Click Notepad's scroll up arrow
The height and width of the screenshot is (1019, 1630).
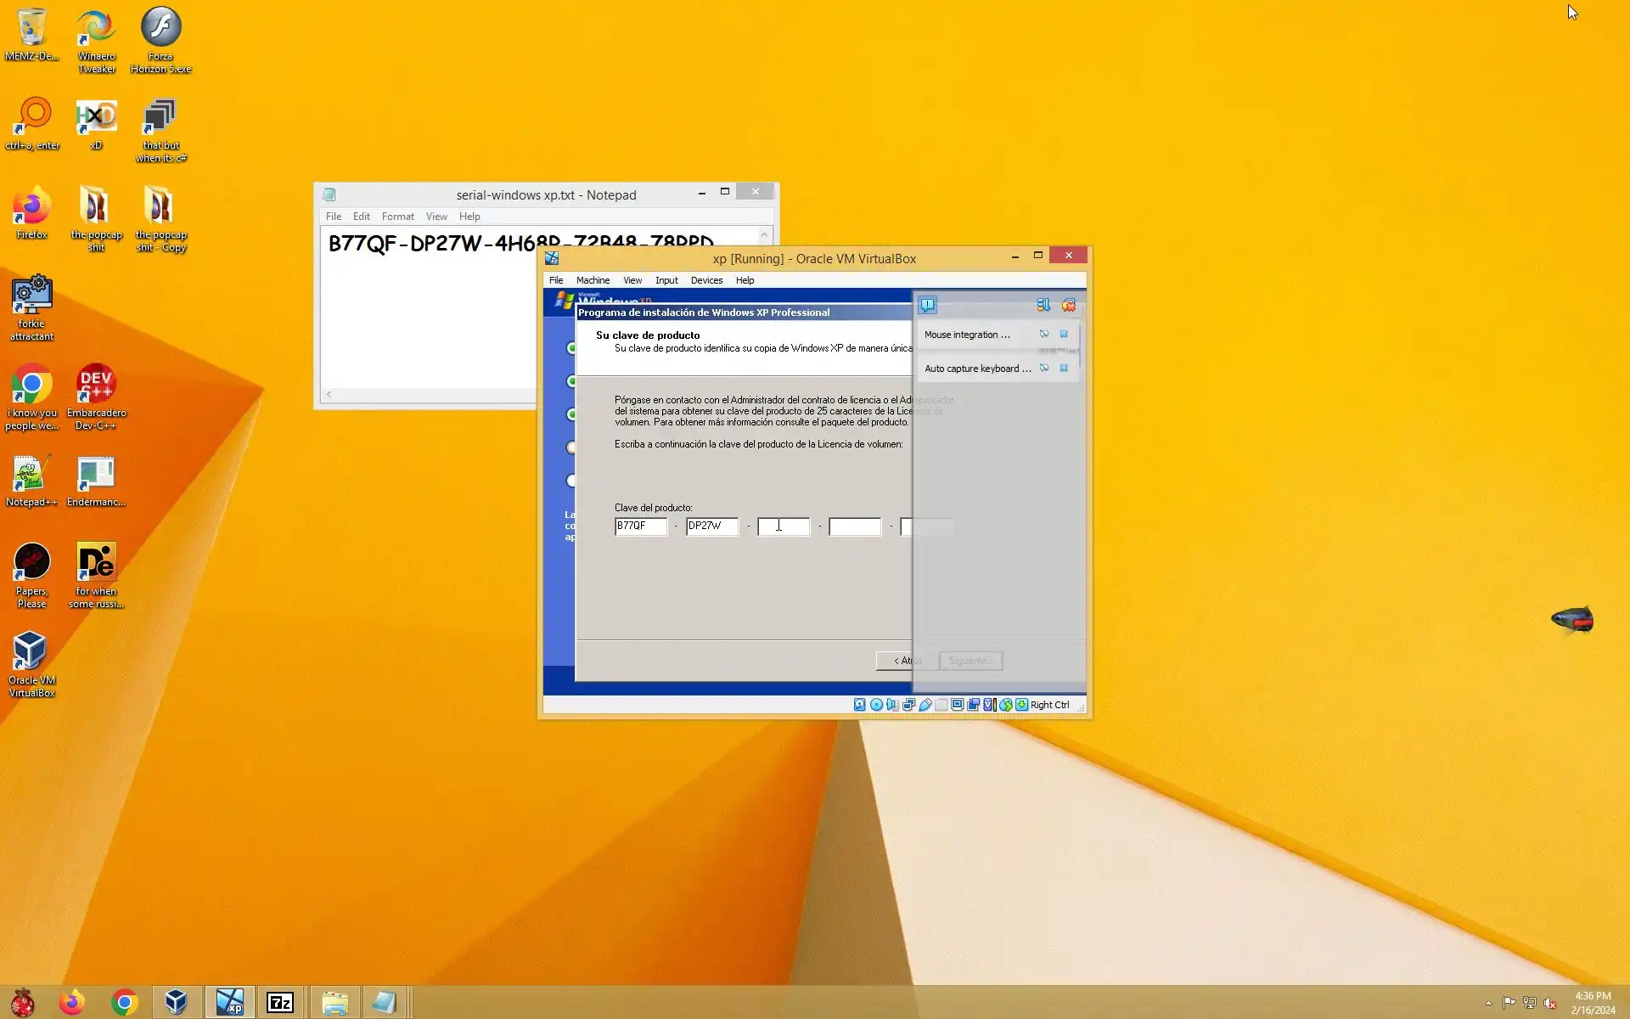point(764,235)
